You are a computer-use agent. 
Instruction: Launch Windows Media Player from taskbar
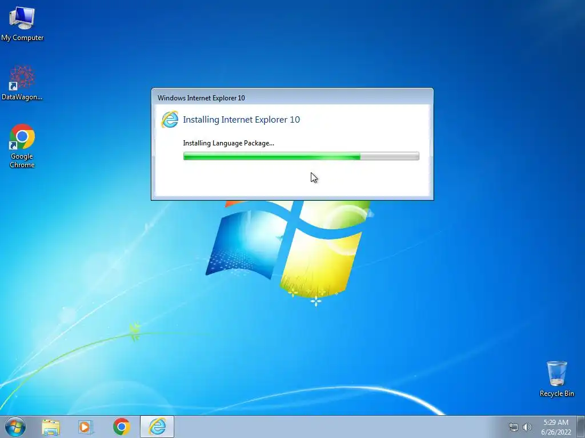[x=86, y=427]
